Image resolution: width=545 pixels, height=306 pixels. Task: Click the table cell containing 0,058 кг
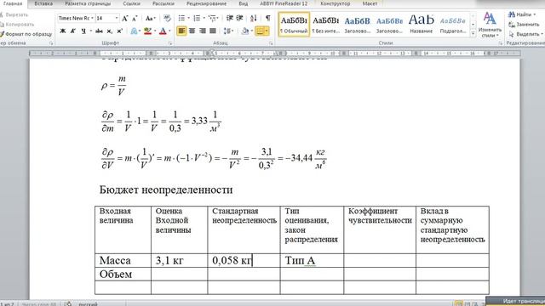click(244, 260)
